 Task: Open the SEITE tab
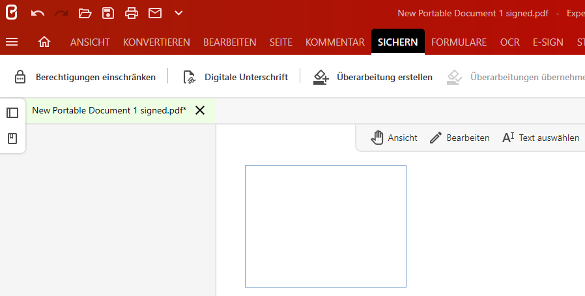(281, 42)
